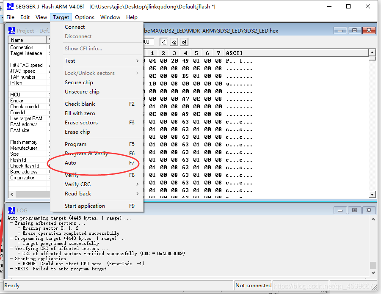
Task: Click J-Flash icon of Project window
Action: [x=12, y=30]
